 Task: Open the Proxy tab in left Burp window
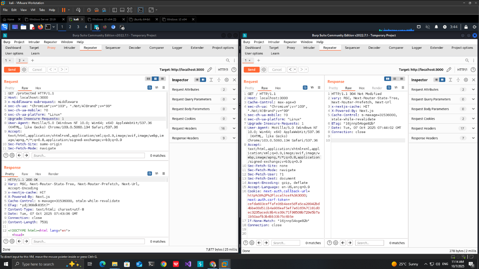click(51, 48)
